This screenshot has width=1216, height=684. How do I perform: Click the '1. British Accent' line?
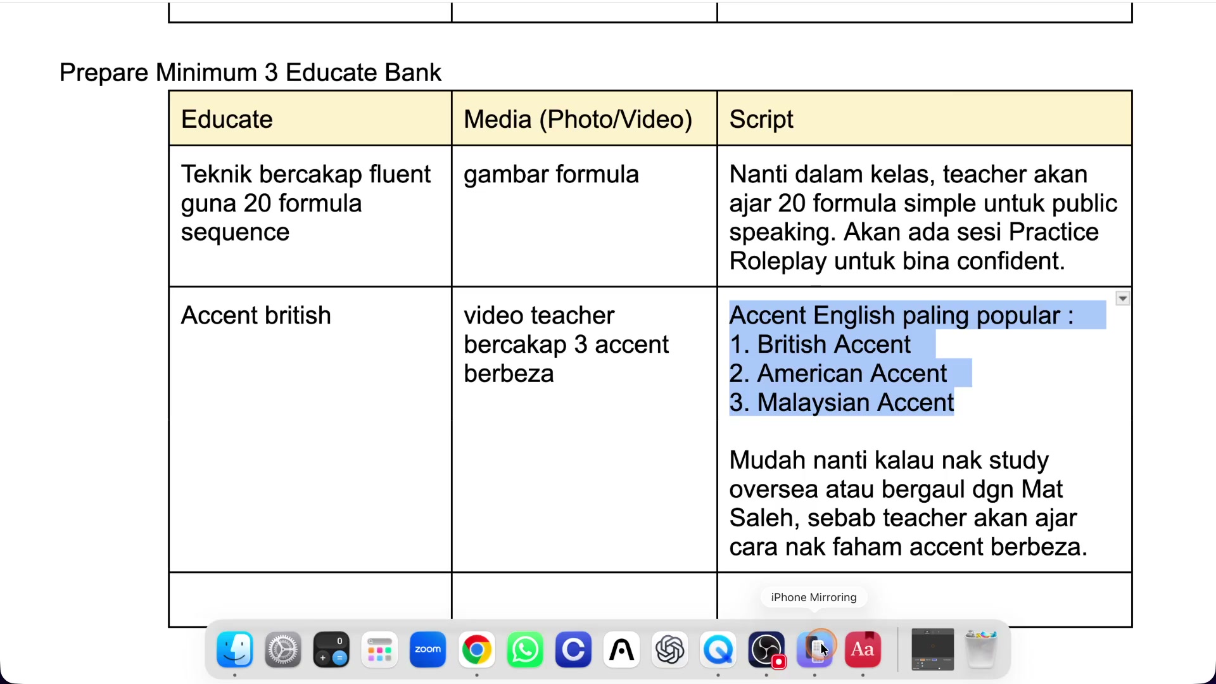click(820, 345)
